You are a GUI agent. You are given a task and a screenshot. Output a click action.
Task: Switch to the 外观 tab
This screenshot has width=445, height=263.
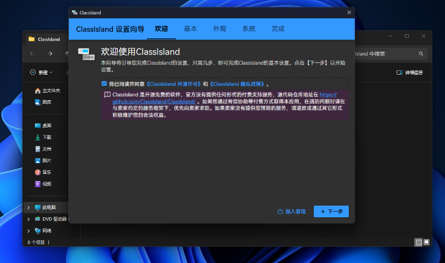[220, 29]
